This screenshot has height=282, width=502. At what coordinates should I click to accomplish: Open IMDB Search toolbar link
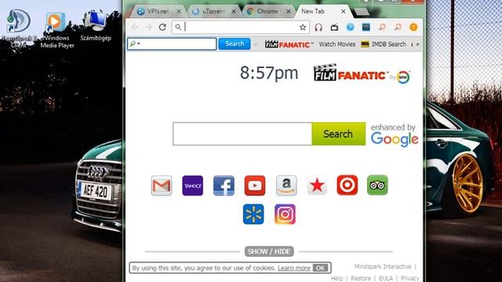click(384, 45)
